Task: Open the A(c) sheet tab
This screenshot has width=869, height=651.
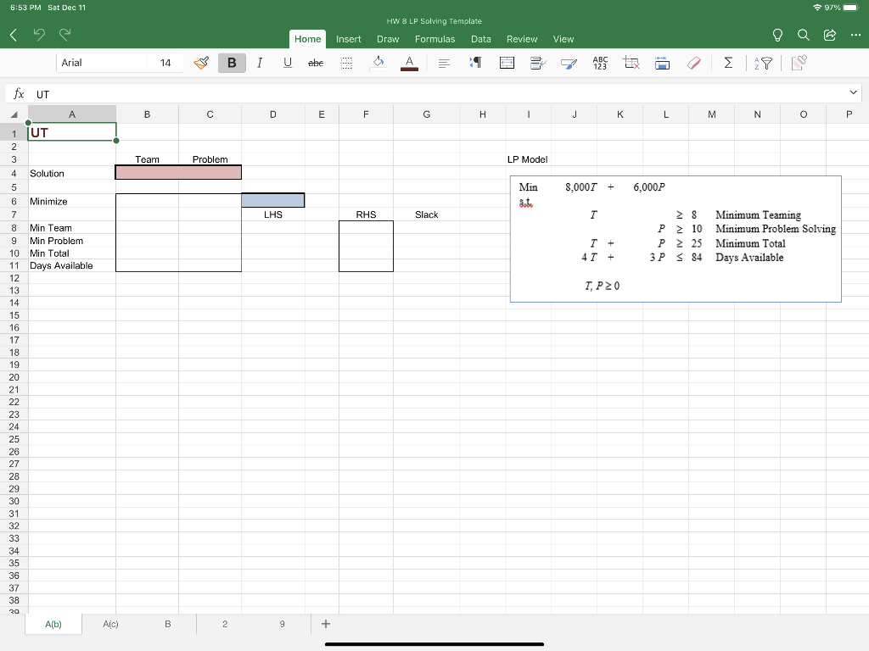Action: [x=110, y=624]
